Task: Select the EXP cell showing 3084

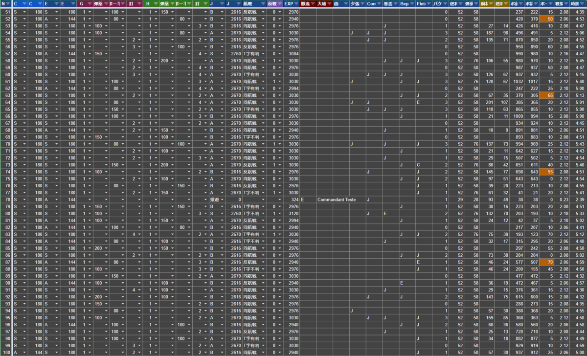Action: pyautogui.click(x=292, y=54)
